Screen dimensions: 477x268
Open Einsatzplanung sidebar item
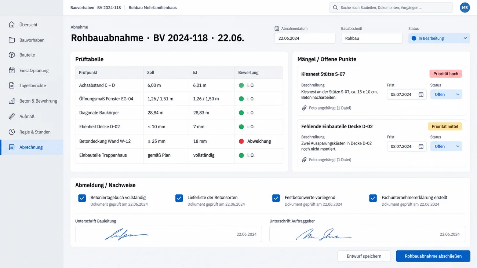click(32, 70)
